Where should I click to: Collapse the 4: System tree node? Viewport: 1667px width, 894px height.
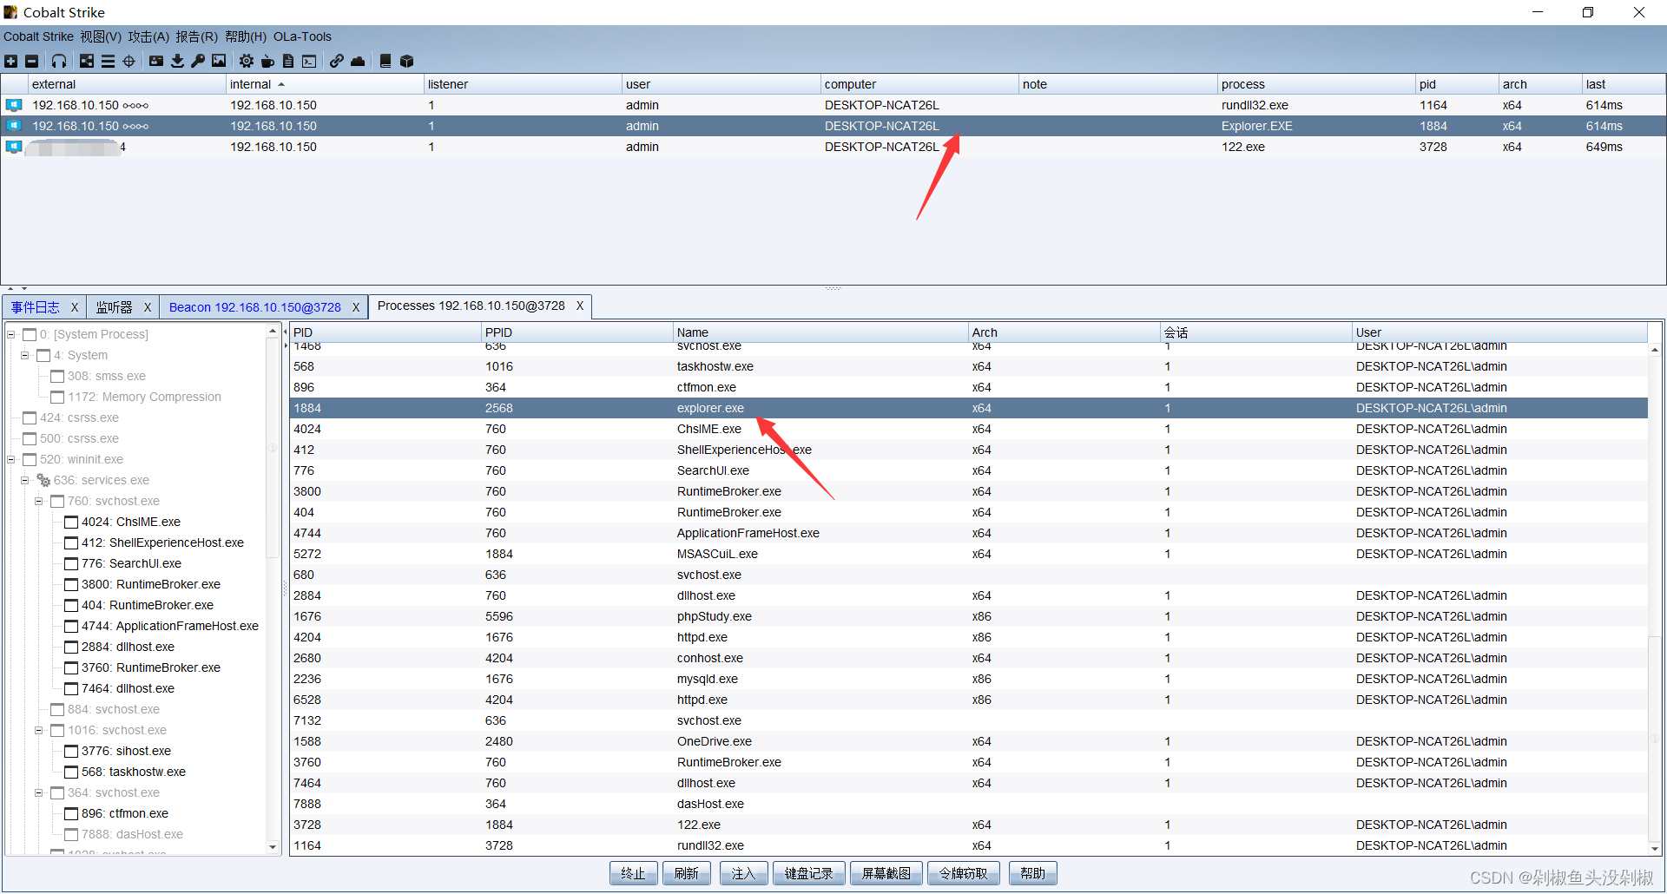click(25, 355)
